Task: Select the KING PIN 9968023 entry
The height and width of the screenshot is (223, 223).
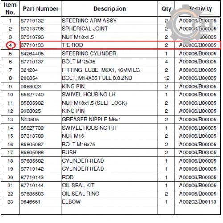Action: [73, 87]
